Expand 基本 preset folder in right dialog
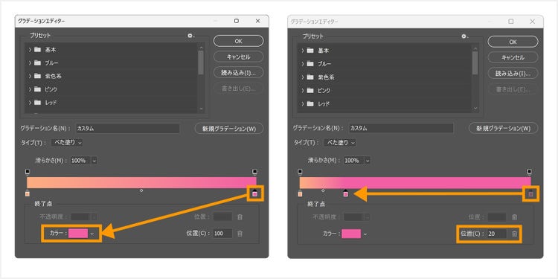This screenshot has height=279, width=558. point(303,51)
